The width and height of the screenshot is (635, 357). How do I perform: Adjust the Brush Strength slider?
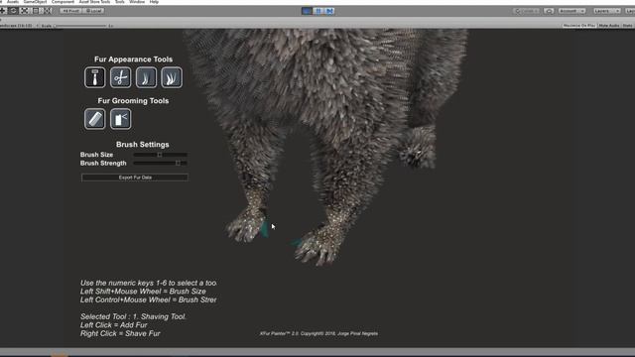pyautogui.click(x=161, y=163)
